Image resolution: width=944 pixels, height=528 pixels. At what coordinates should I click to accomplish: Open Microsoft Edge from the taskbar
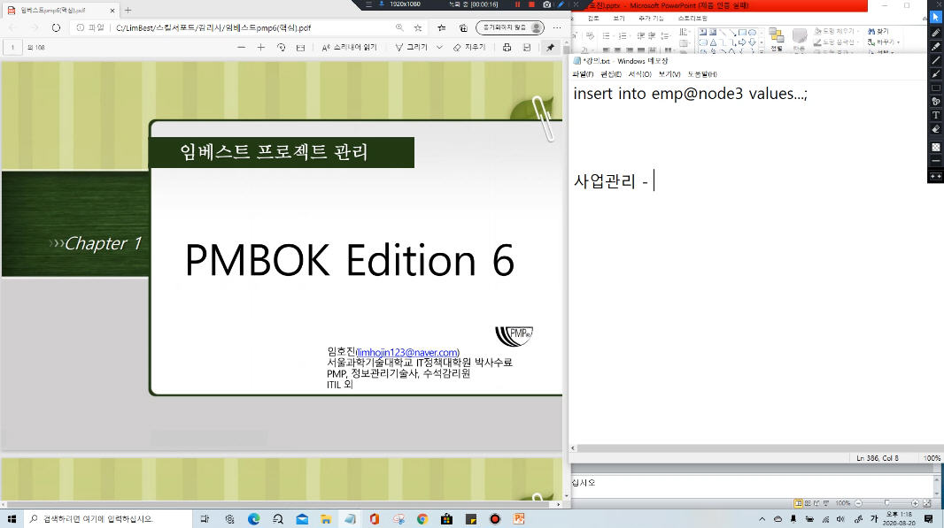pos(253,519)
